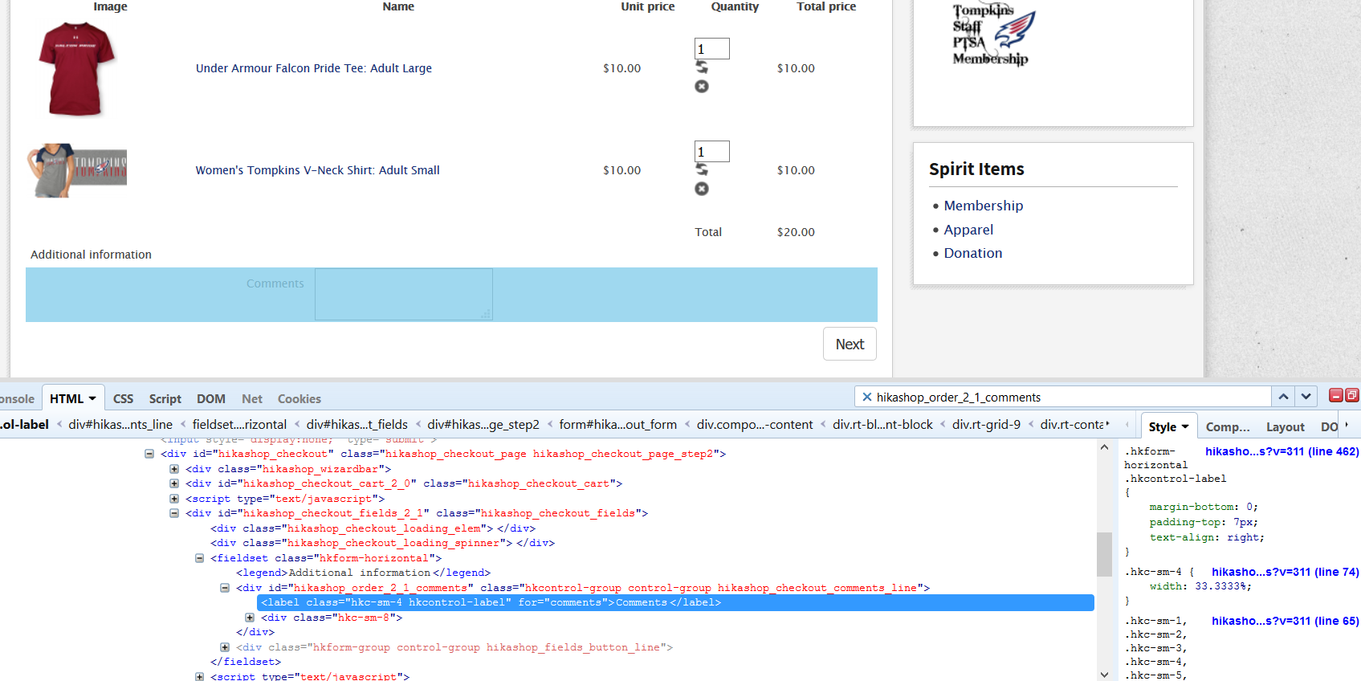
Task: Open Under Armour Falcon Pride Tee link
Action: click(x=314, y=68)
